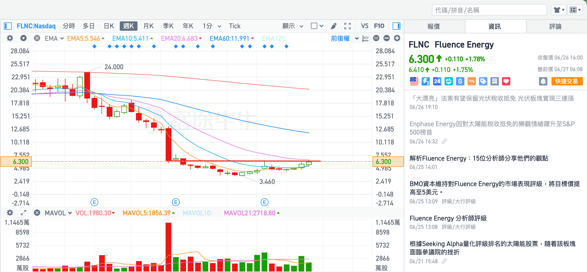
Task: Open the 資訊 news tab
Action: click(x=495, y=27)
